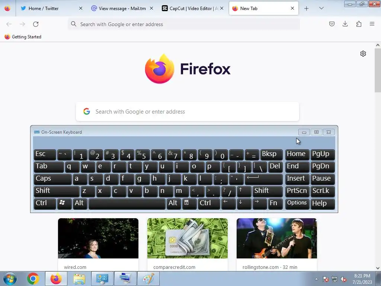Click the Enter key on On-Screen Keyboard

coord(264,179)
